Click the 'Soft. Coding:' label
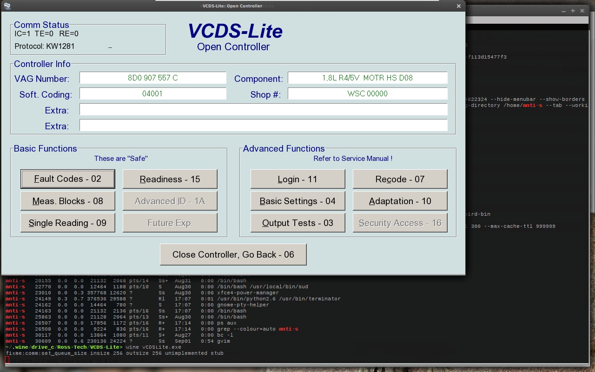595x372 pixels. (46, 95)
